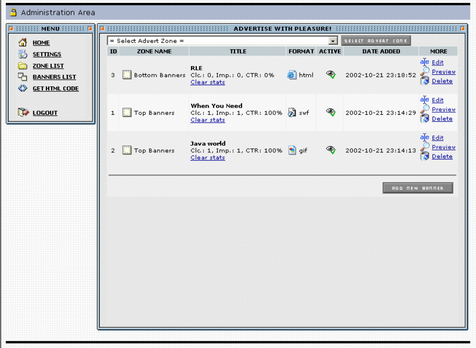Go to Zone List menu link

(x=48, y=66)
